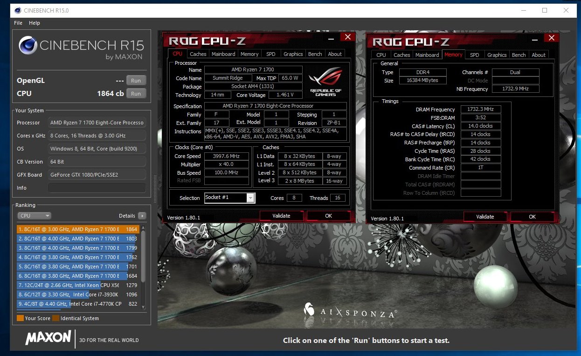Viewport: 581px width, 356px height.
Task: Minimize the left CPU-Z window
Action: click(331, 38)
